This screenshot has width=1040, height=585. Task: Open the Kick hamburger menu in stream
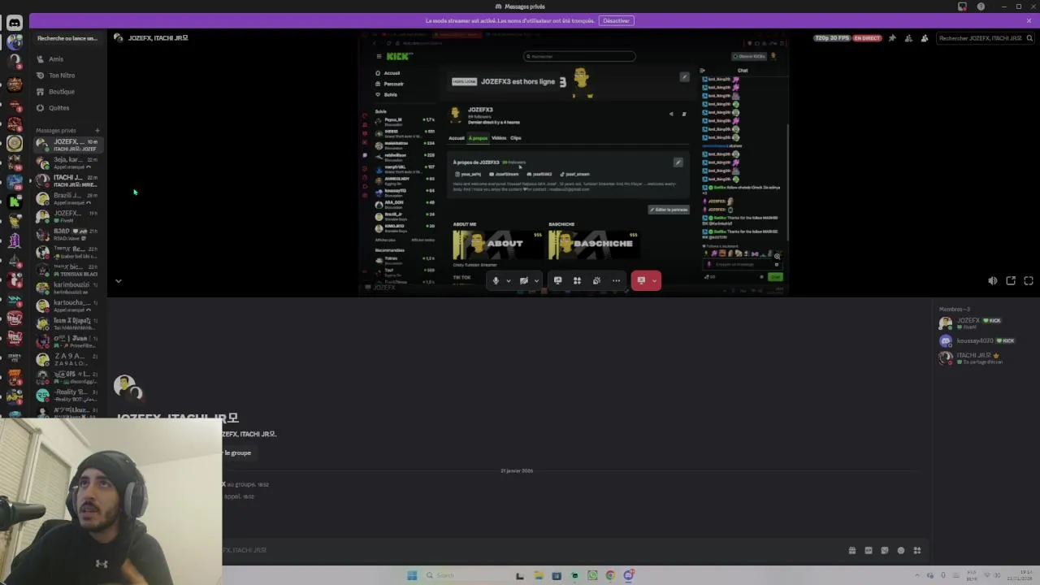379,56
